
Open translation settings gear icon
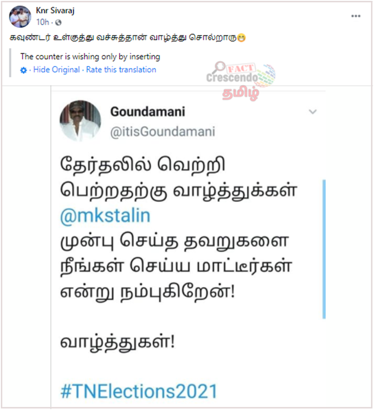(24, 70)
